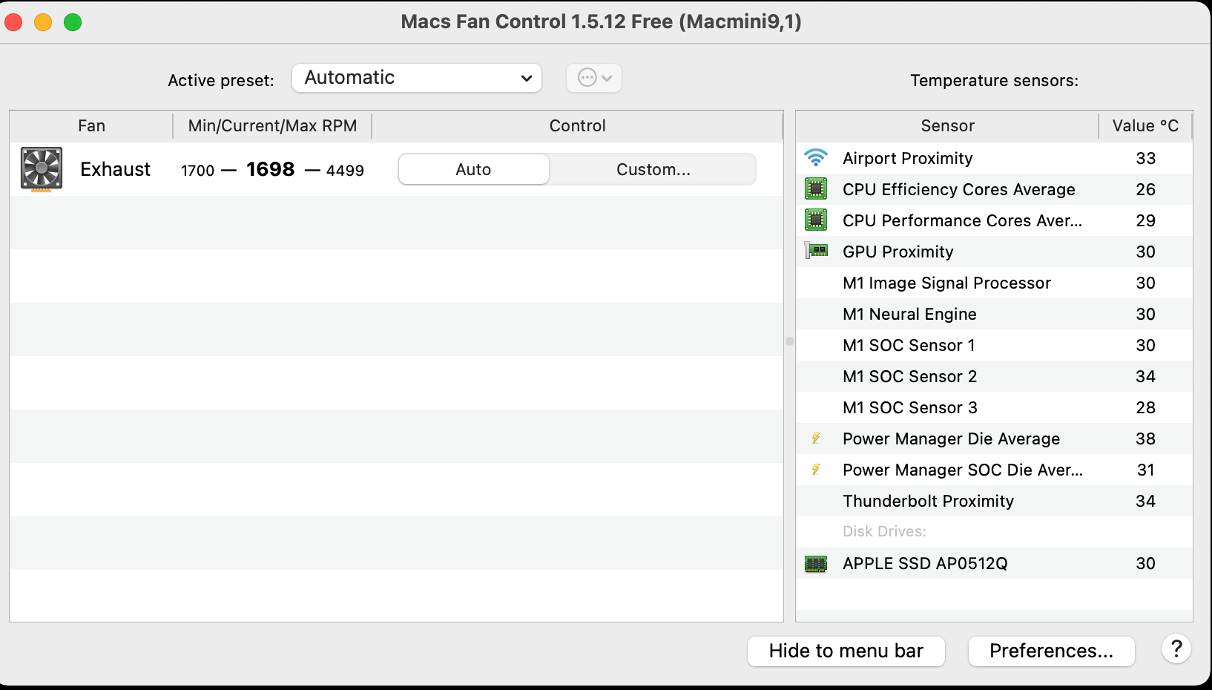This screenshot has width=1212, height=690.
Task: Click the splitter handle between fan and sensor panes
Action: pos(790,341)
